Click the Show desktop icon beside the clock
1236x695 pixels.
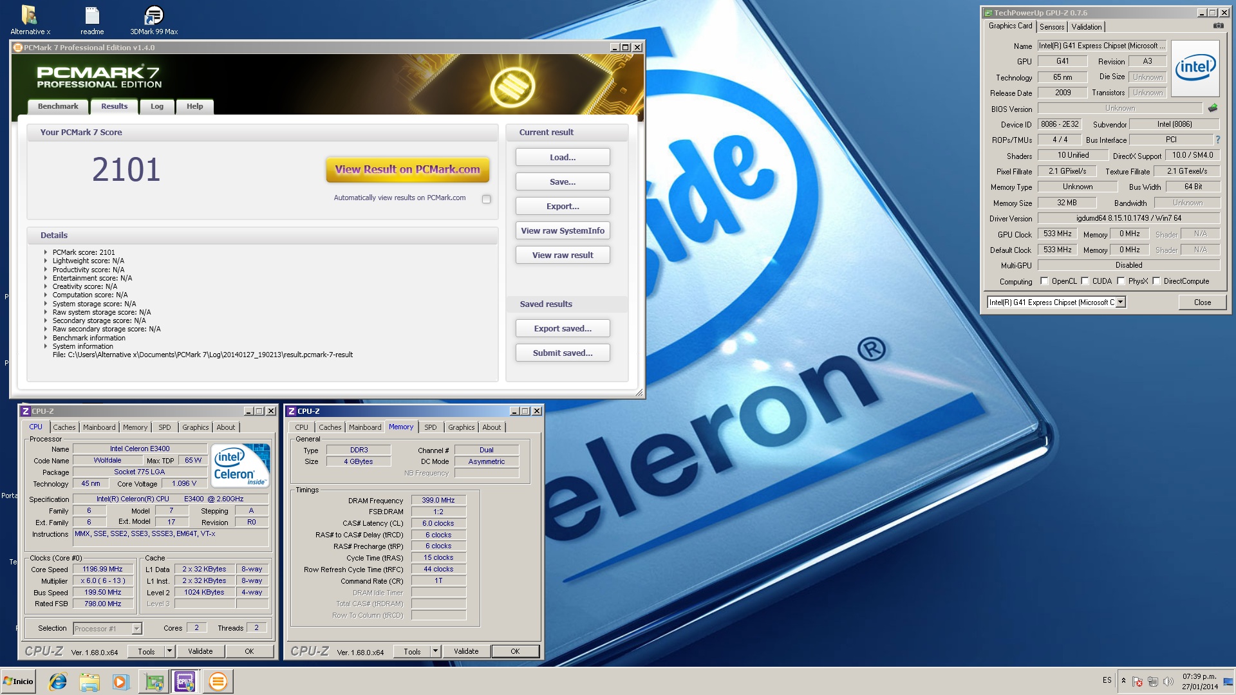[x=1228, y=681]
